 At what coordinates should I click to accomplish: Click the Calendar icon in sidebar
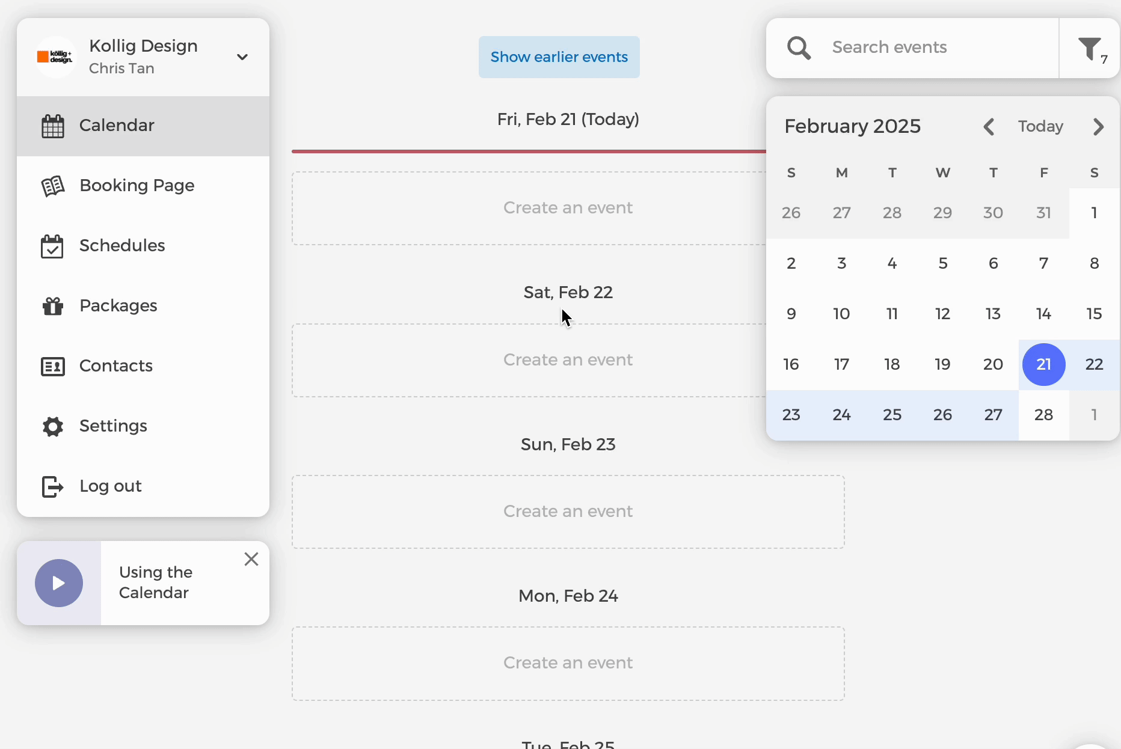coord(52,126)
